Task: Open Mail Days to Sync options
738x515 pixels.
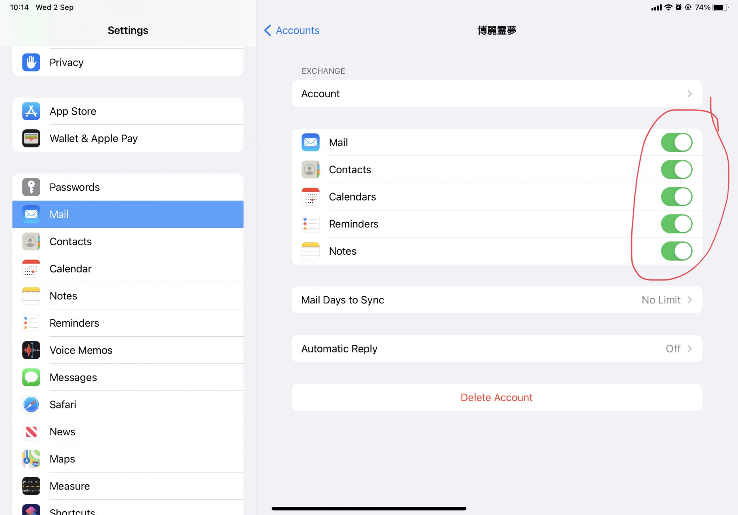Action: click(496, 300)
